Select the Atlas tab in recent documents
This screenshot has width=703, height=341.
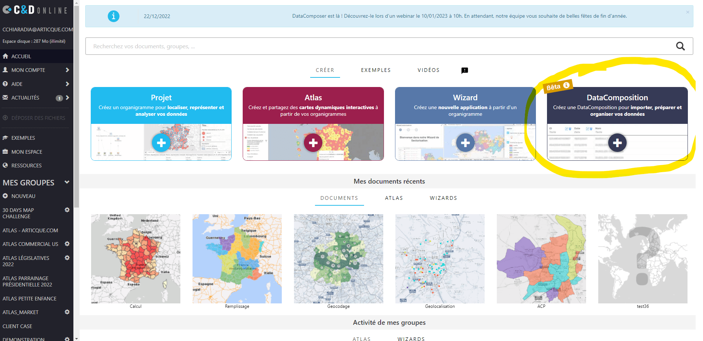[394, 198]
